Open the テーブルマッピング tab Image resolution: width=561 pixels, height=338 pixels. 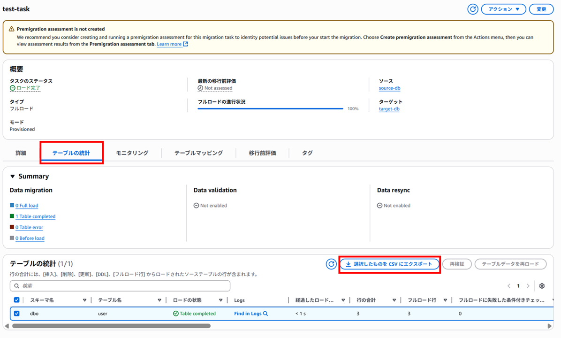(x=198, y=153)
